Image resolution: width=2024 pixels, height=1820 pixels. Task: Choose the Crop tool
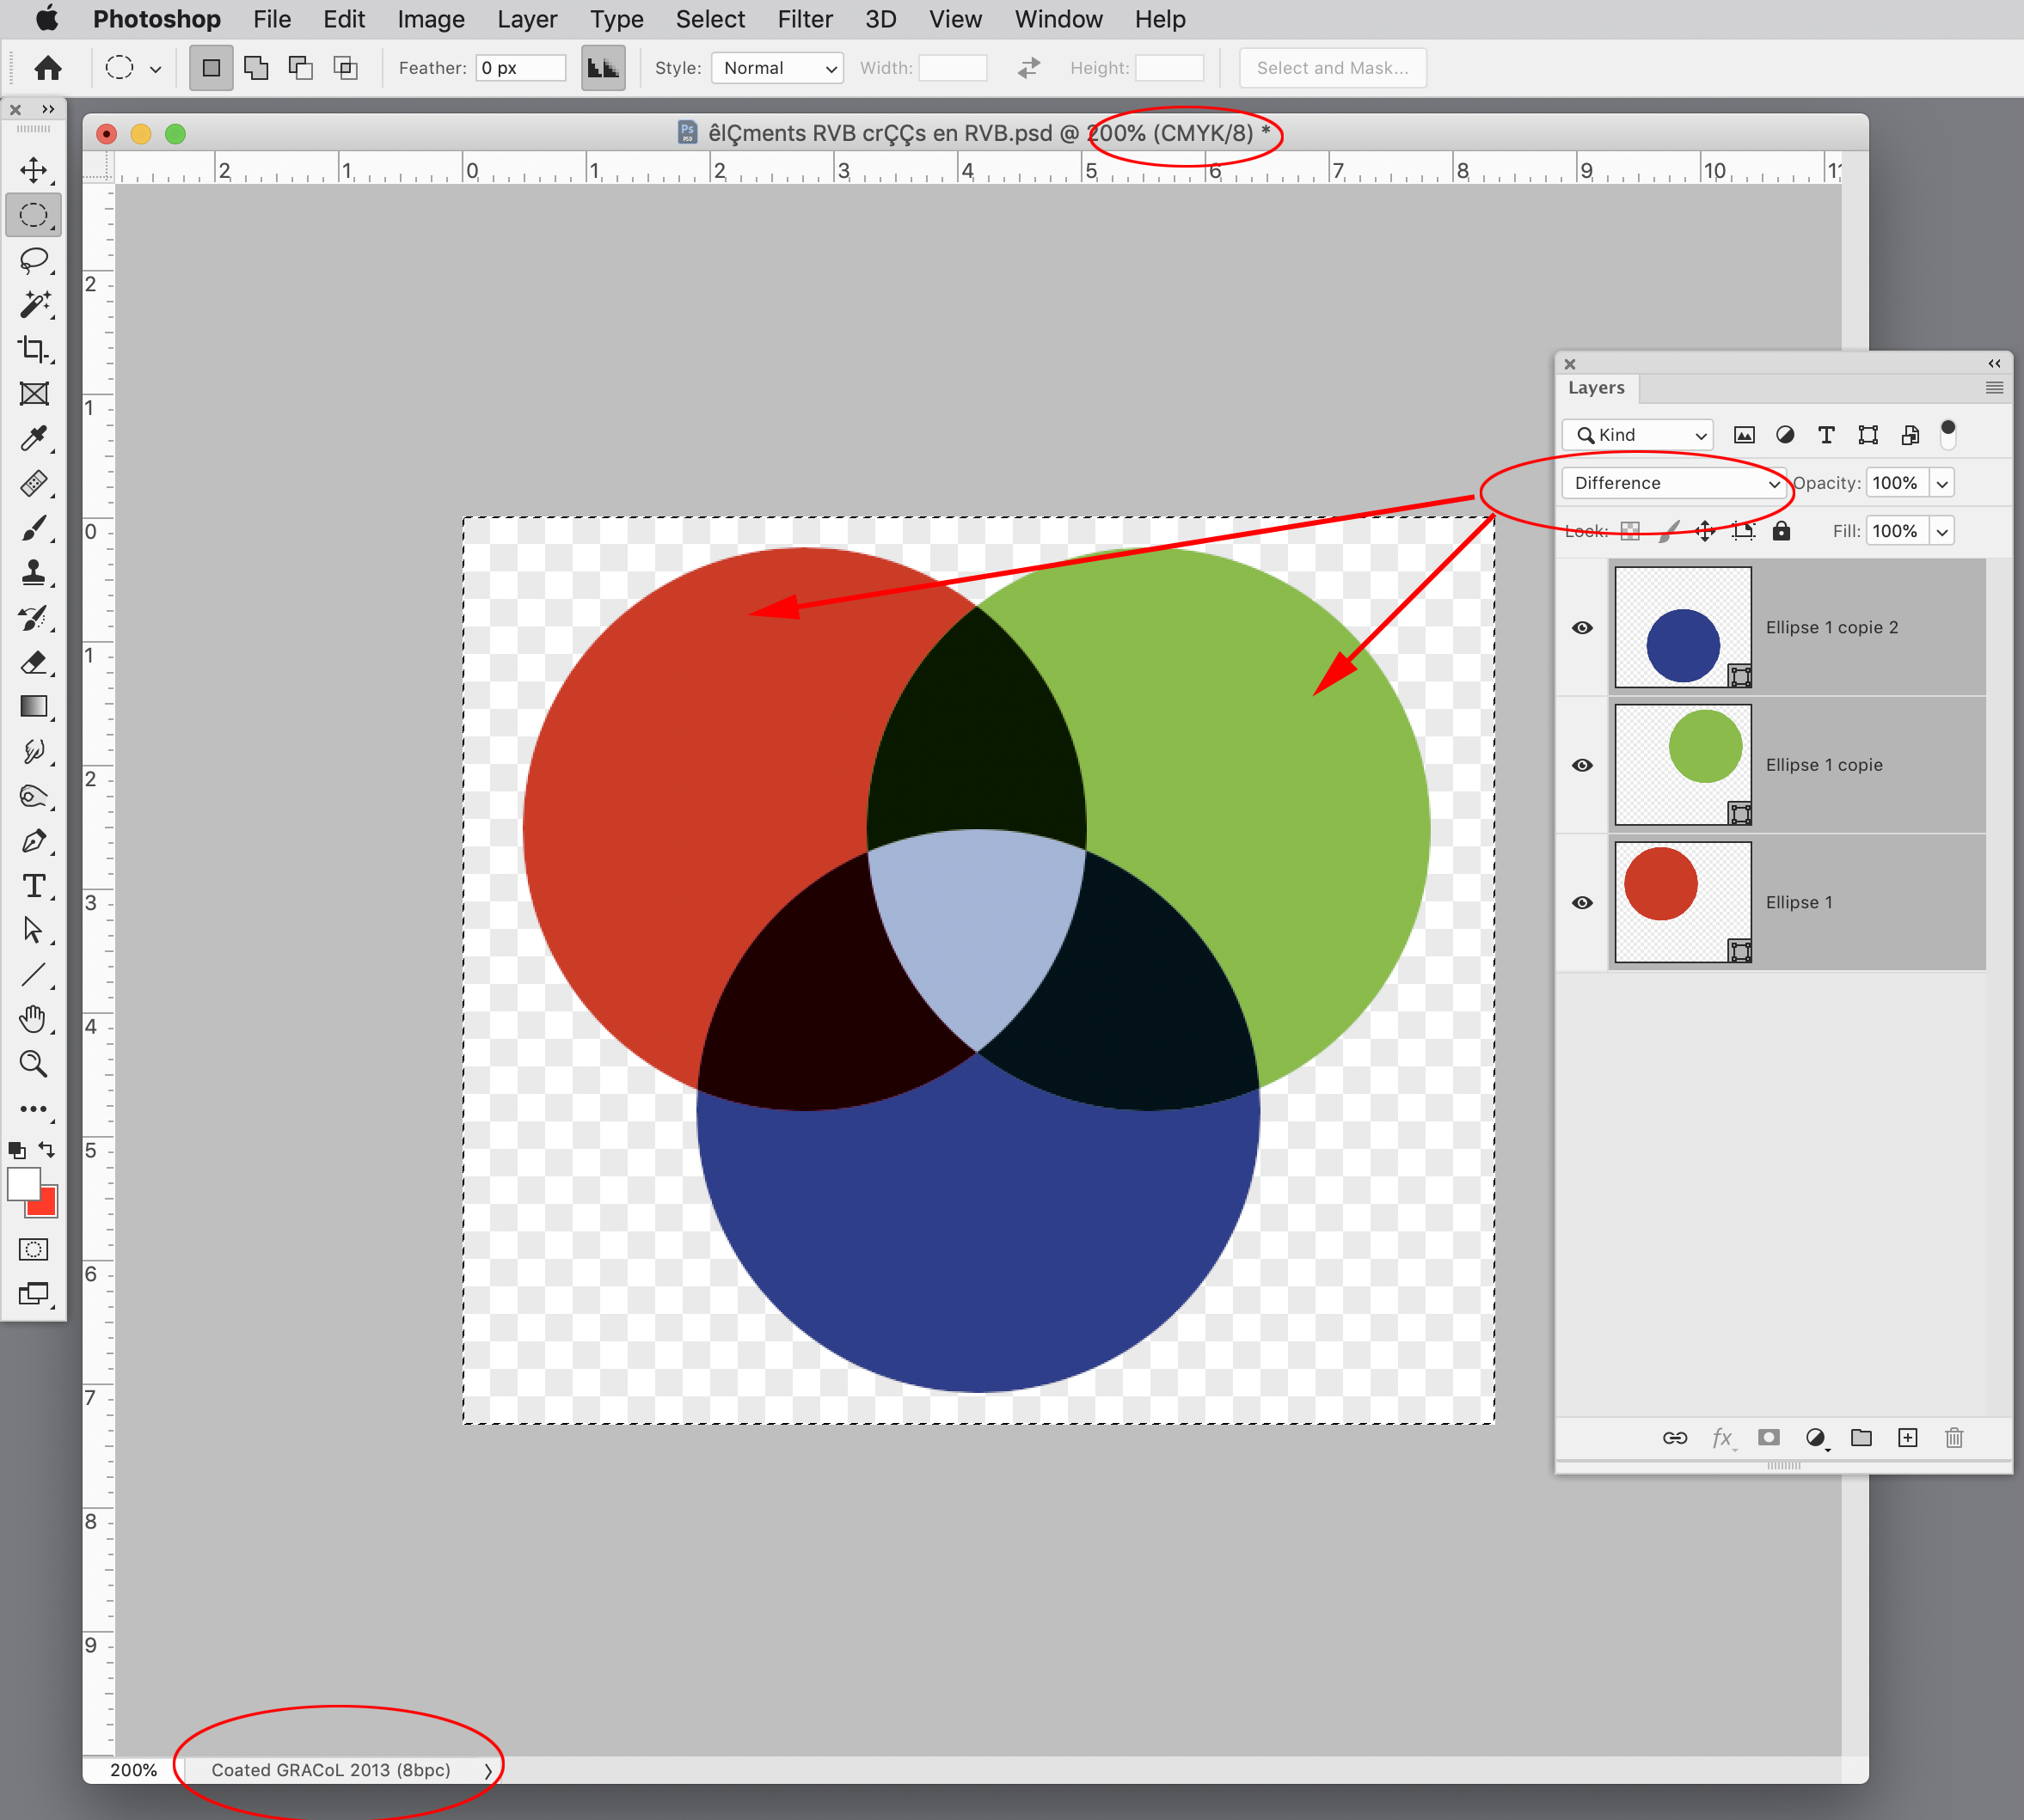[x=35, y=350]
